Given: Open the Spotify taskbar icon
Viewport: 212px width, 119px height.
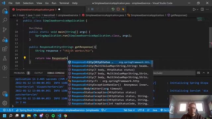Looking at the screenshot, I should (x=53, y=116).
